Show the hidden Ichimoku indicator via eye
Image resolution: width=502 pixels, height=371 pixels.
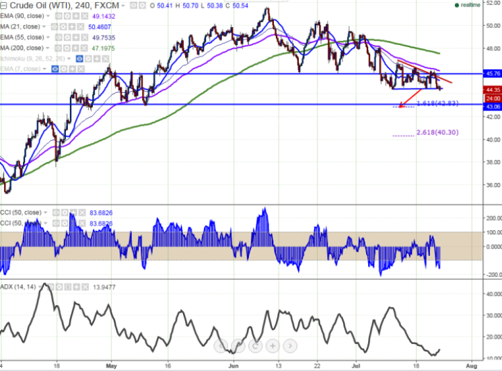click(79, 59)
